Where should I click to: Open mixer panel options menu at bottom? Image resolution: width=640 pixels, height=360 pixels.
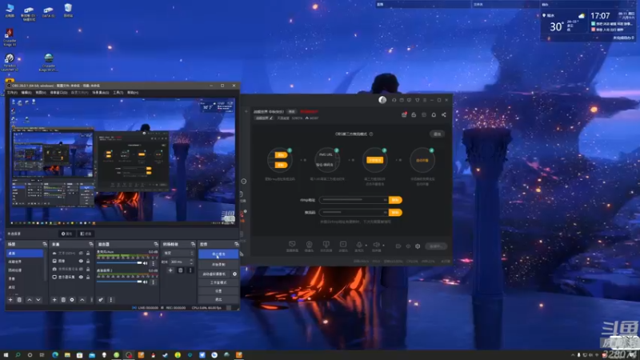point(110,299)
